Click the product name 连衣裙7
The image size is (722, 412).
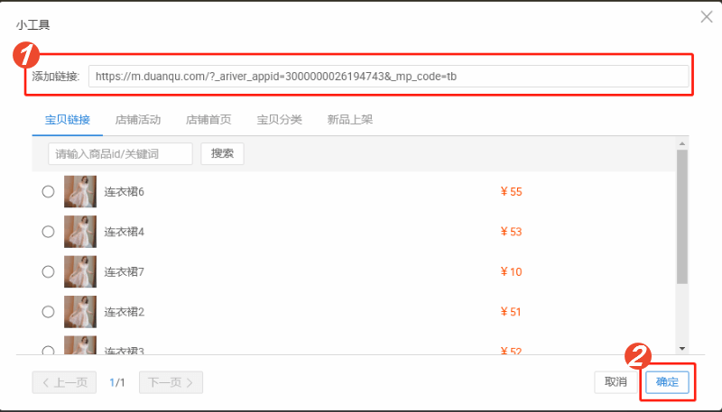[124, 271]
